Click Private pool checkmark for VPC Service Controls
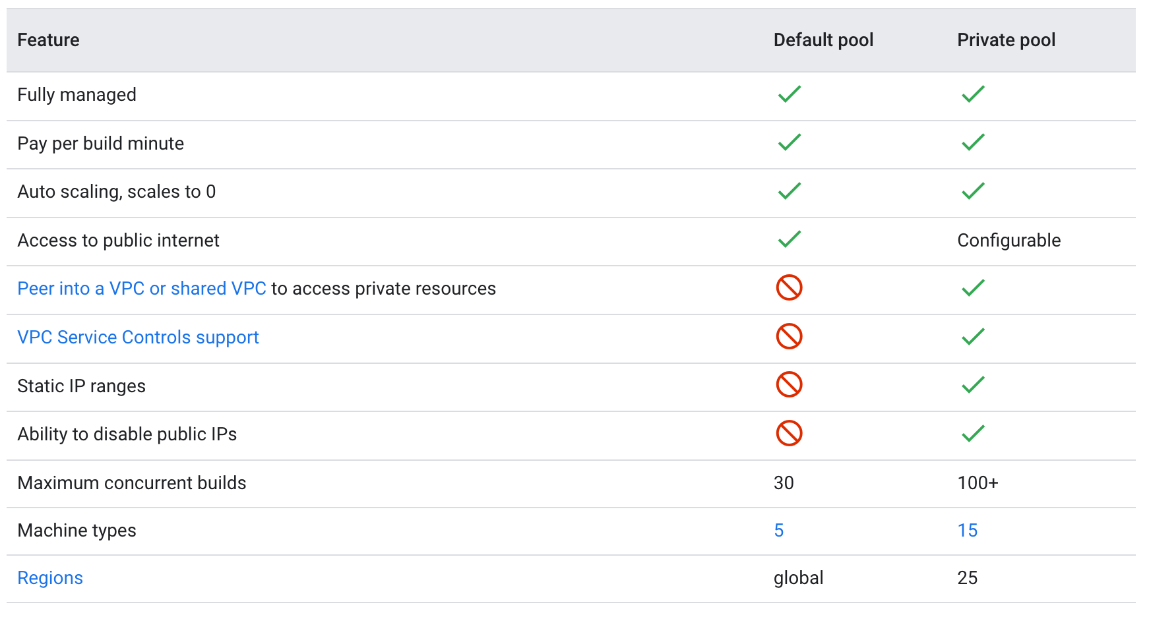 coord(973,337)
